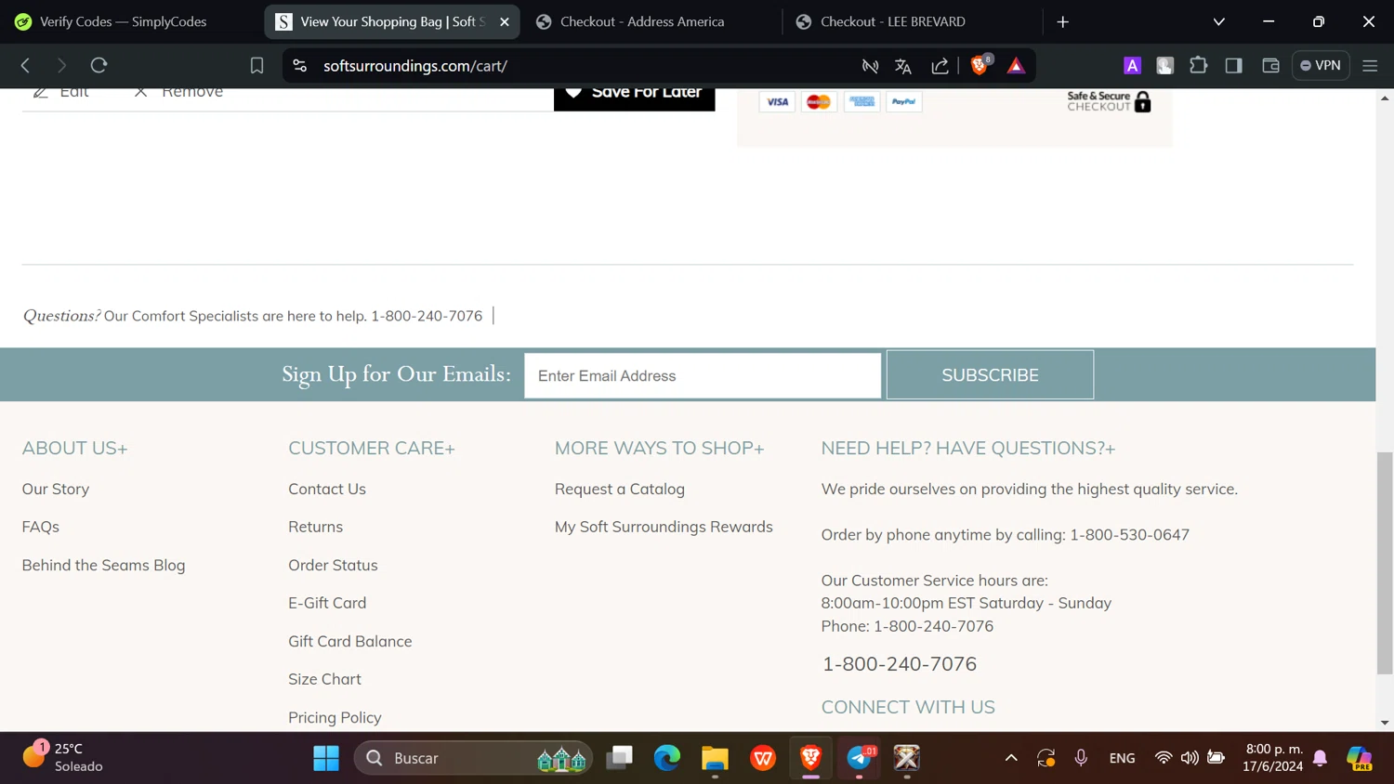1394x784 pixels.
Task: Show hidden system tray icons chevron
Action: [x=1011, y=758]
